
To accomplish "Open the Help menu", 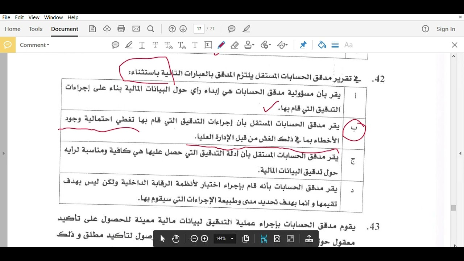I will coord(73,17).
